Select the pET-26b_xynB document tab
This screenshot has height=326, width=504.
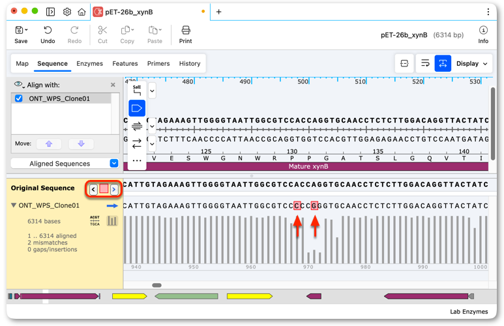[x=151, y=12]
